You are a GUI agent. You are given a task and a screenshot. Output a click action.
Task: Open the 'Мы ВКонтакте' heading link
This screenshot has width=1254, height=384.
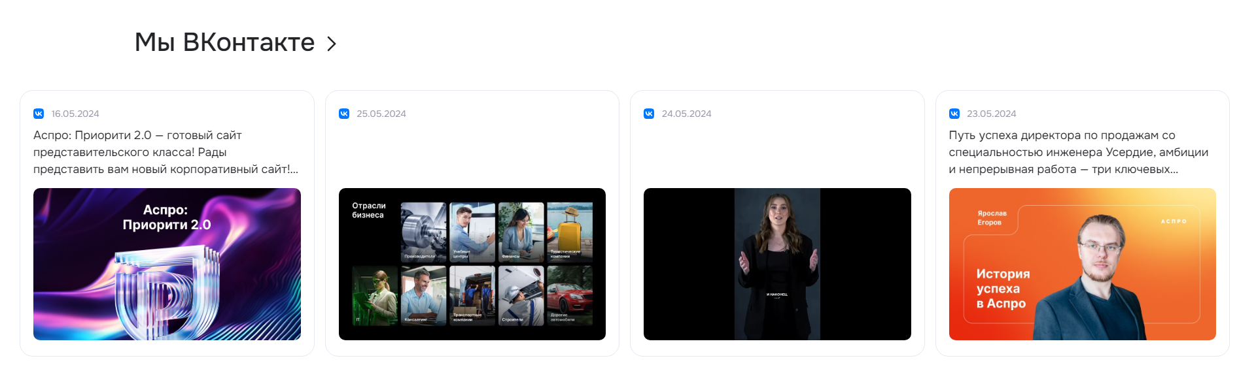224,42
